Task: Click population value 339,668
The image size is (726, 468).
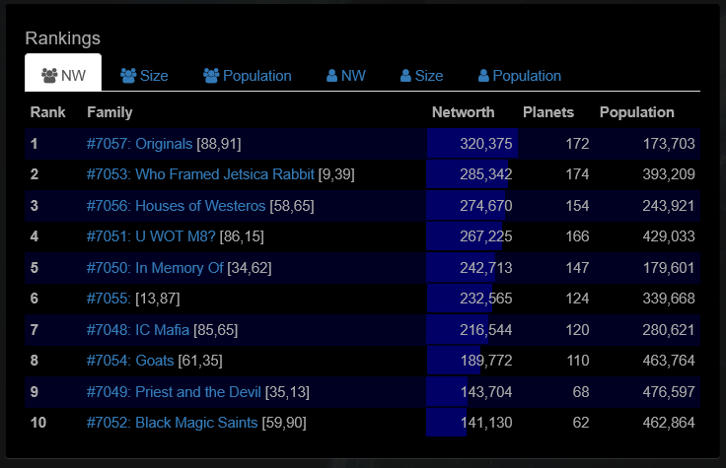Action: 669,299
